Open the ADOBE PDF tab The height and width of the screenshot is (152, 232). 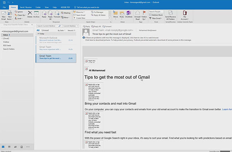click(65, 7)
